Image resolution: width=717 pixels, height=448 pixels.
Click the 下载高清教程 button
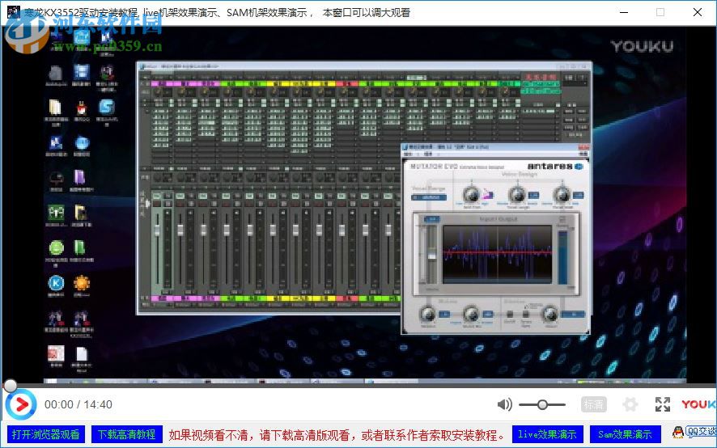127,434
